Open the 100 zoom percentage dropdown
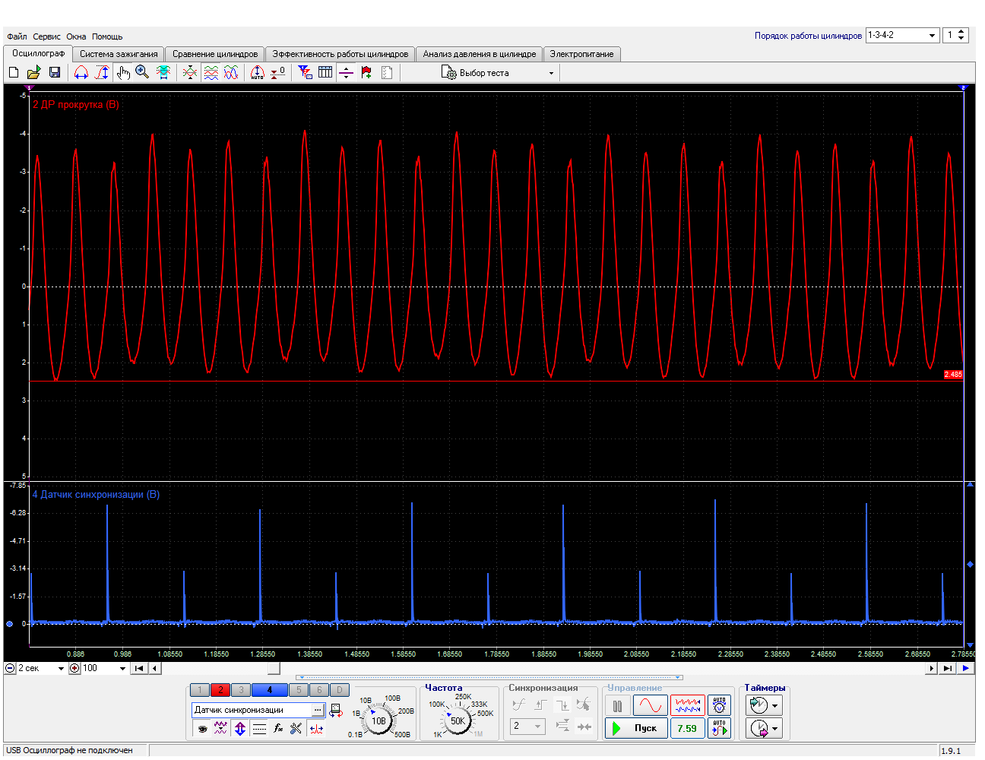Image resolution: width=985 pixels, height=760 pixels. click(122, 669)
